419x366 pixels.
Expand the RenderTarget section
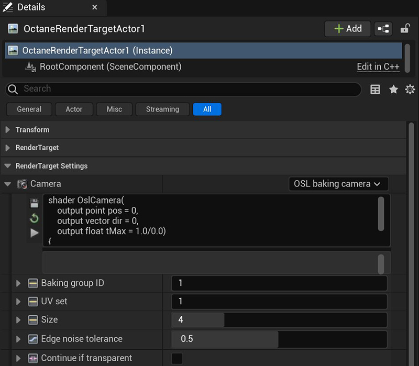(7, 148)
